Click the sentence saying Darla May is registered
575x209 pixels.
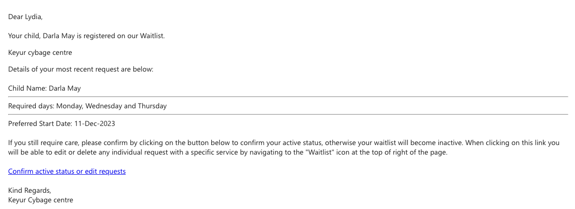[87, 35]
